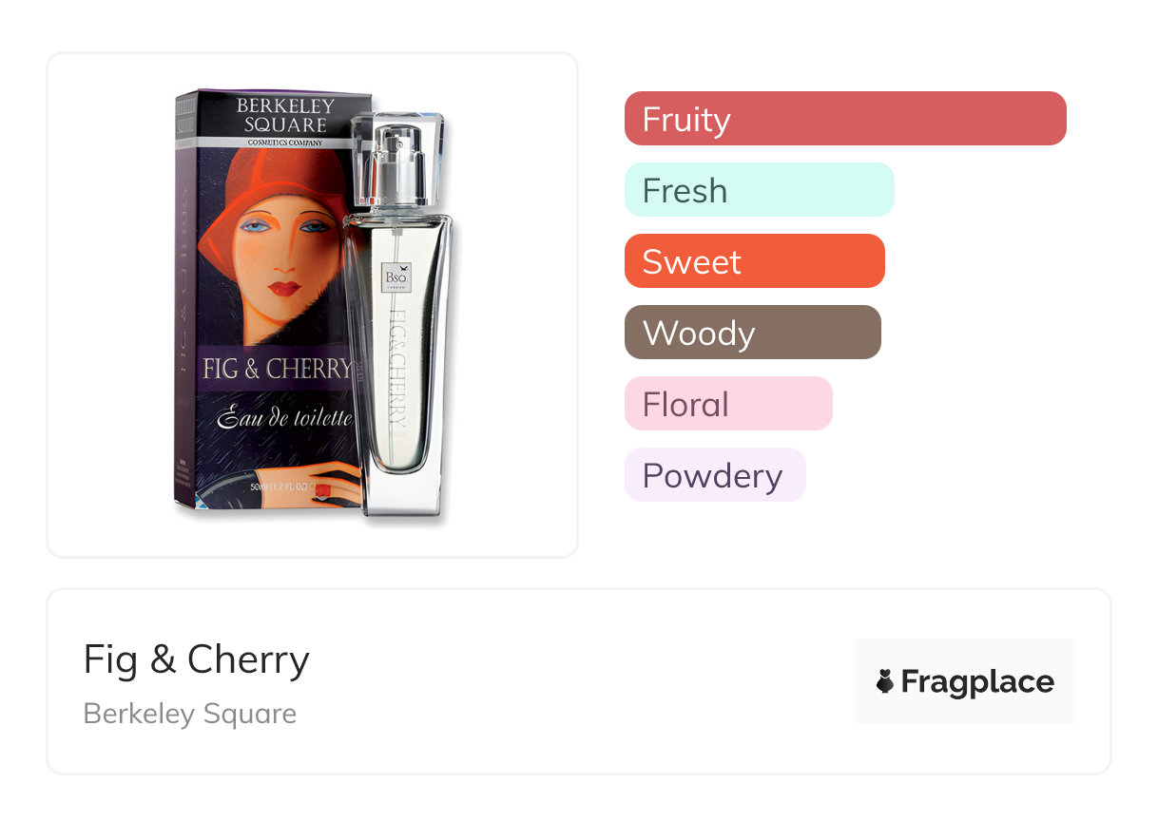Click the purple Fig & Cherry box label
The height and width of the screenshot is (821, 1158).
pyautogui.click(x=276, y=369)
